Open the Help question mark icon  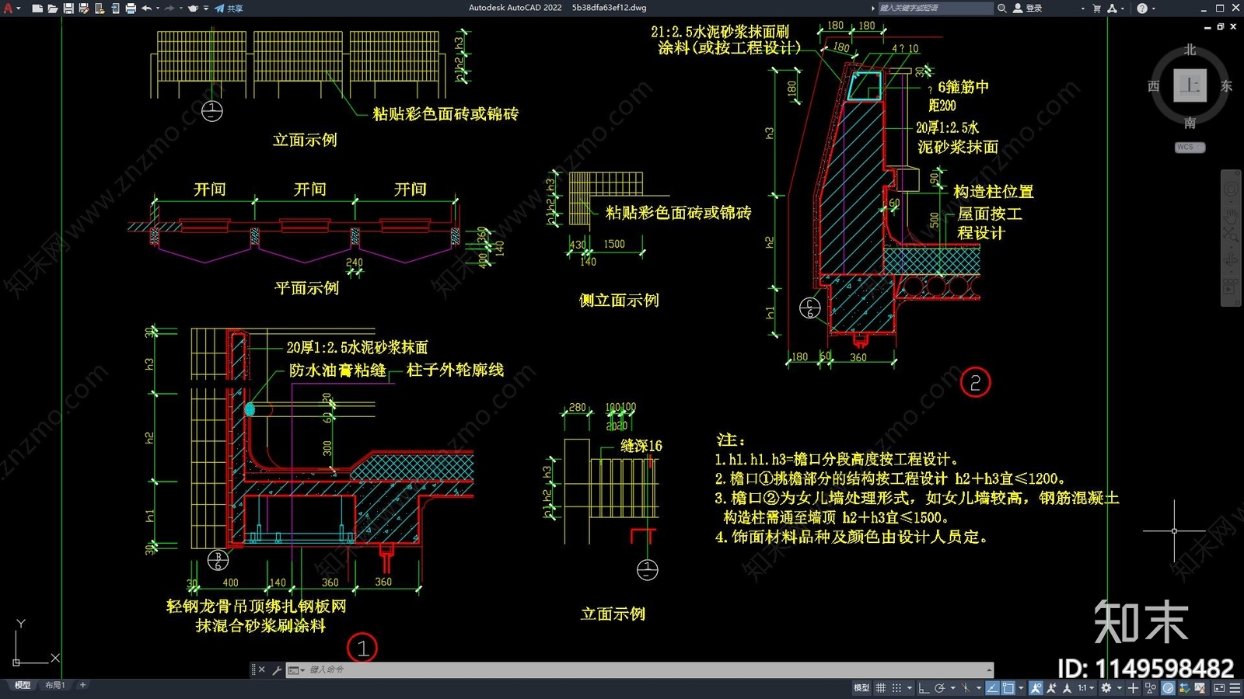(1142, 8)
